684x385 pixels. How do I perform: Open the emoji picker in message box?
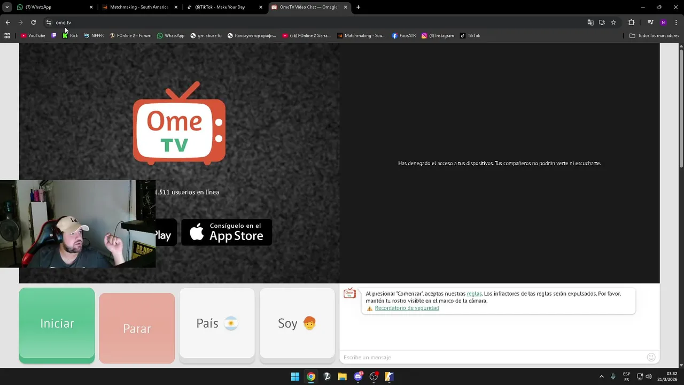pos(651,357)
